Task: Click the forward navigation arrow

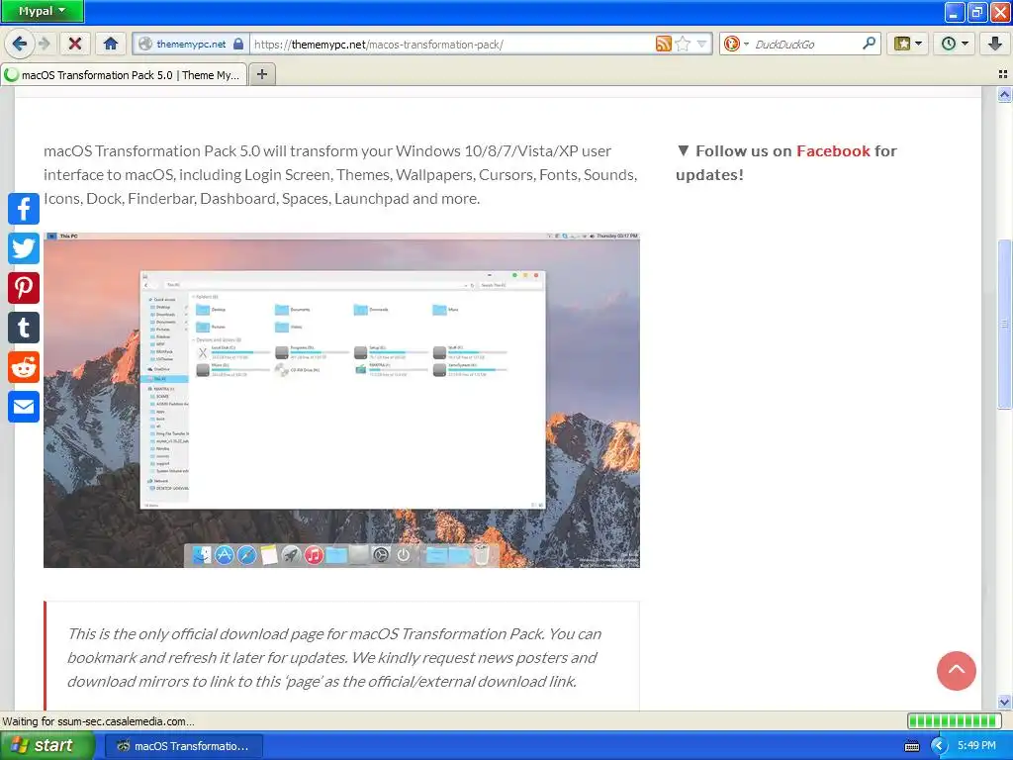Action: click(x=44, y=44)
